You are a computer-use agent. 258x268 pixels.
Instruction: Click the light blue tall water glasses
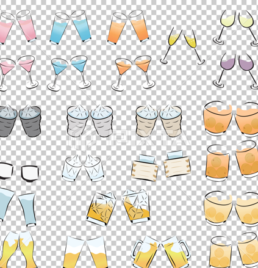point(18,207)
